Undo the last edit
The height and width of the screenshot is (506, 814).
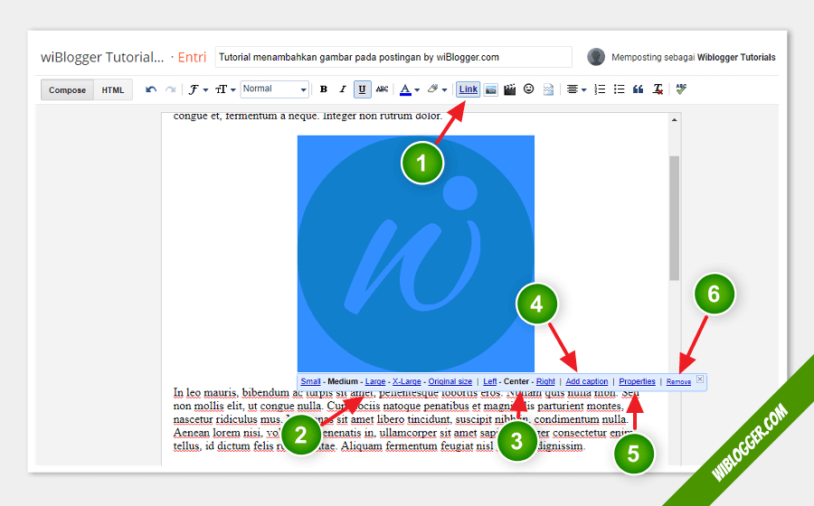151,89
